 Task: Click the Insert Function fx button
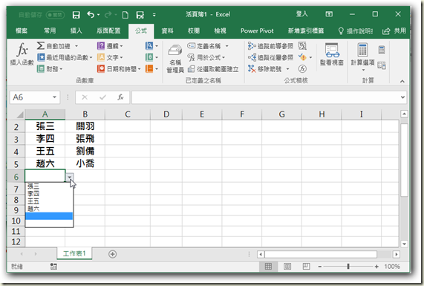[22, 53]
